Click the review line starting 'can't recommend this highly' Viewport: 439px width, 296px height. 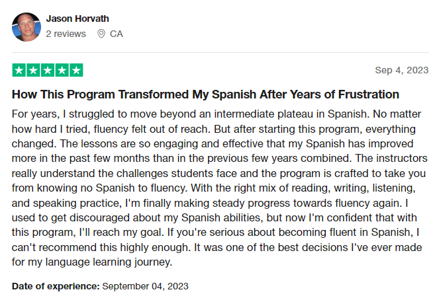(217, 247)
